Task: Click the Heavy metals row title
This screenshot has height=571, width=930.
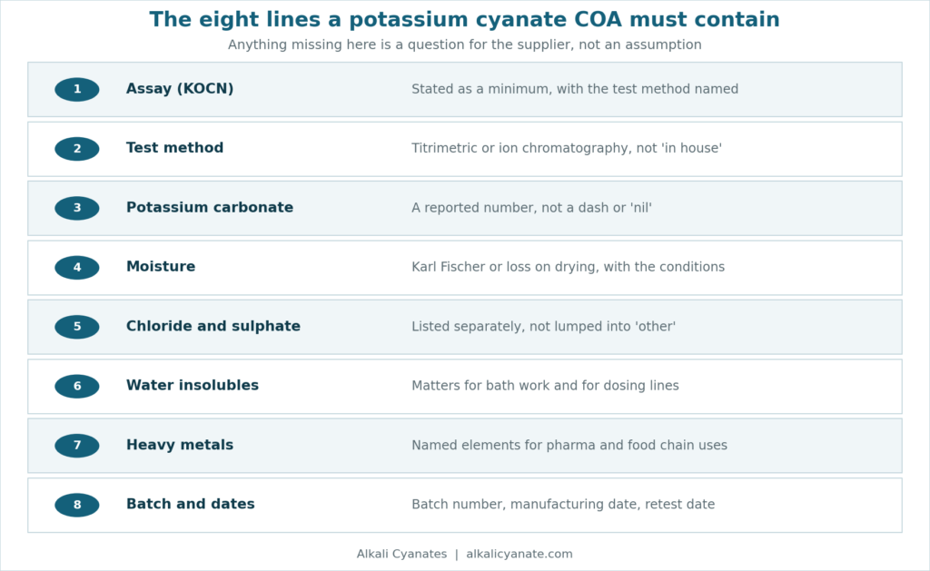Action: (x=180, y=445)
